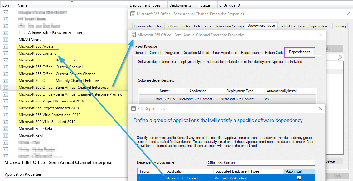Switch to the Detection Method tab
Screen dimensions: 353x181
click(196, 53)
